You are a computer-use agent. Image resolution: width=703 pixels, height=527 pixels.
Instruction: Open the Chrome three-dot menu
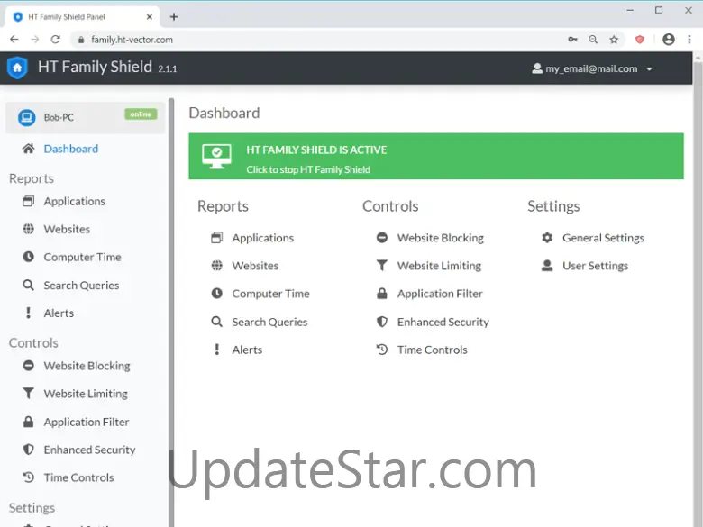(689, 40)
